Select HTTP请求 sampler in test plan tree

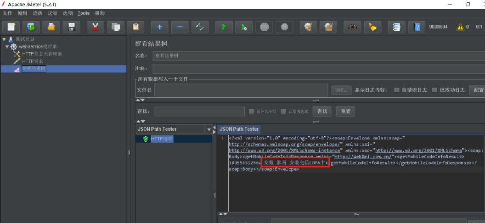click(33, 61)
